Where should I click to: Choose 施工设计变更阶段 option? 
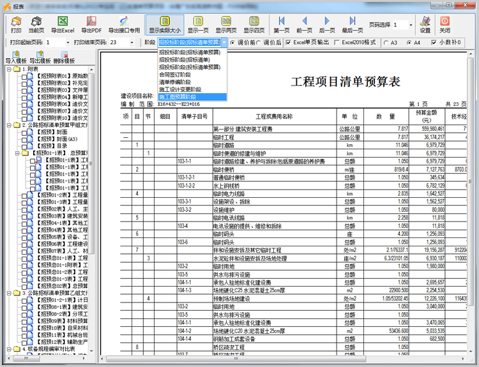(192, 89)
